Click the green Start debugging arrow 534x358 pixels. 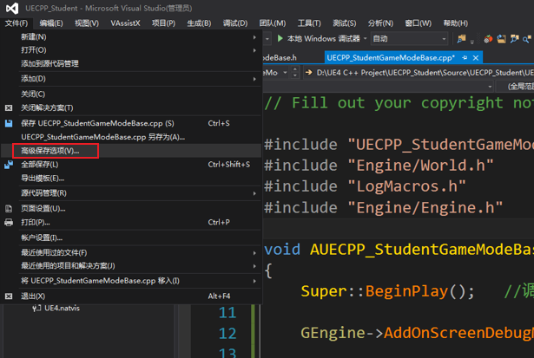(280, 38)
